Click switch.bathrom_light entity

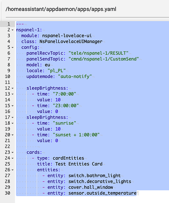pos(94,176)
